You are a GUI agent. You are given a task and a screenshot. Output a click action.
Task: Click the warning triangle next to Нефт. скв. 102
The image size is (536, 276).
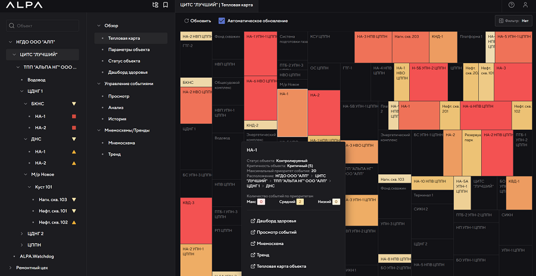pos(74,222)
